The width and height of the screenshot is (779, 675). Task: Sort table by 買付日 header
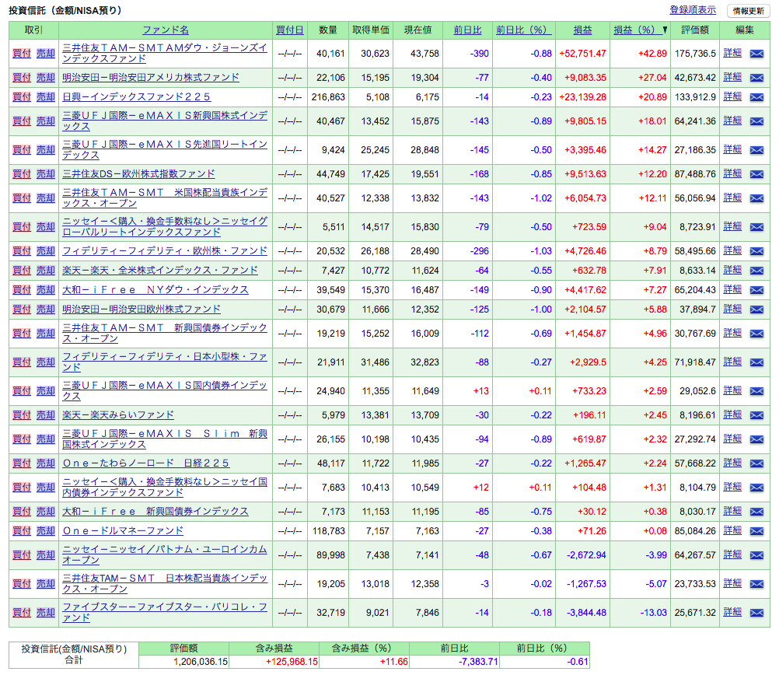(290, 30)
